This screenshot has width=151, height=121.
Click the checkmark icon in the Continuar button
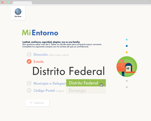pos(31,103)
